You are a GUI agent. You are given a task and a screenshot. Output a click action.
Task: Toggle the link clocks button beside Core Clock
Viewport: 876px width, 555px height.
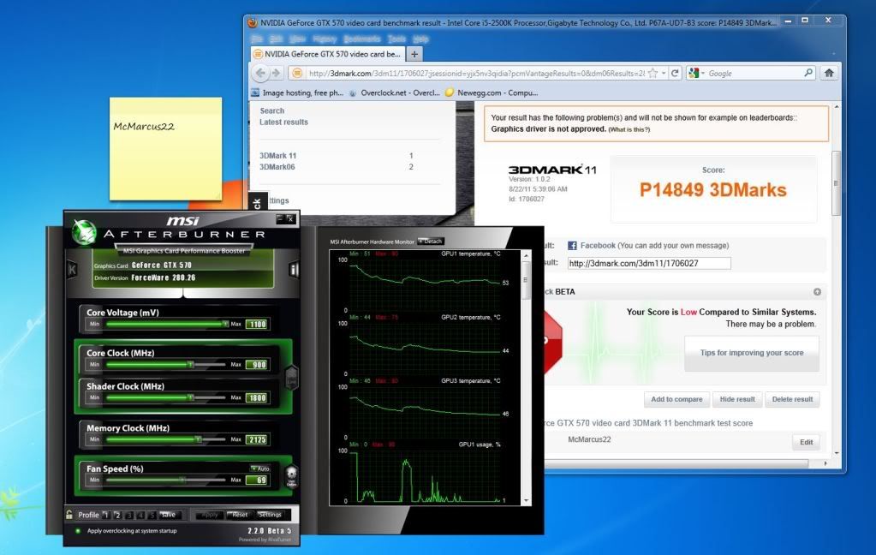(292, 376)
